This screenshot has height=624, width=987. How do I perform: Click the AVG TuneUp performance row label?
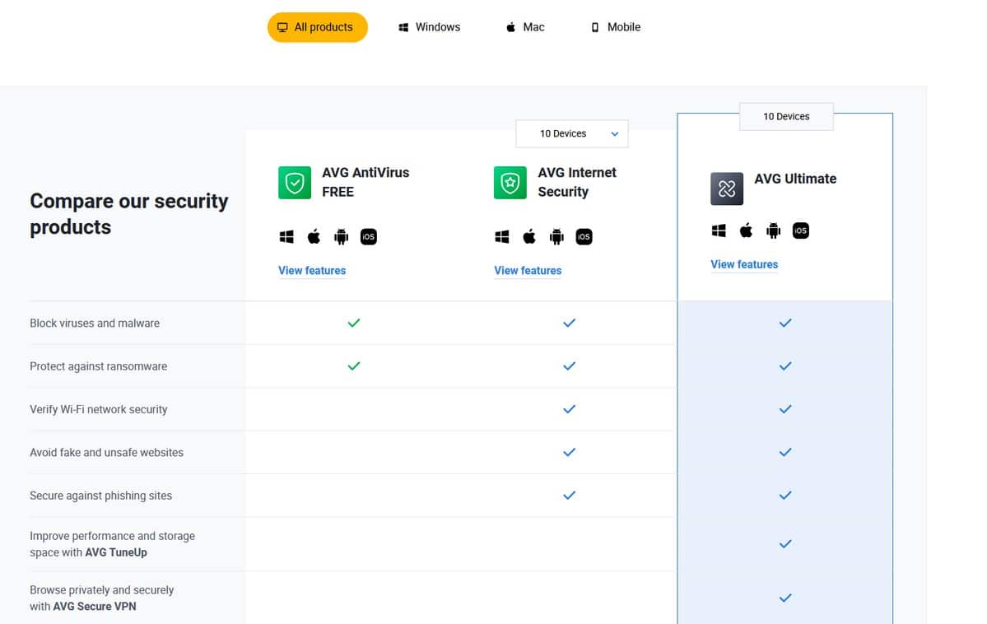click(x=112, y=544)
